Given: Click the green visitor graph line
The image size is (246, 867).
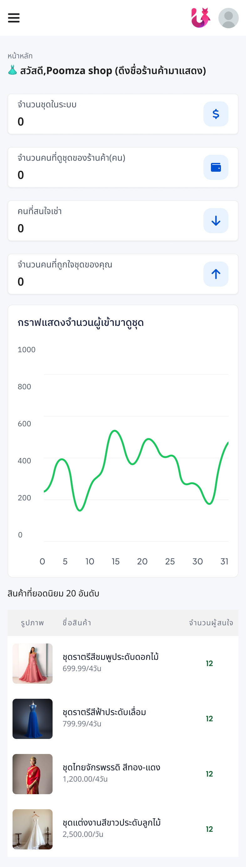Looking at the screenshot, I should click(115, 431).
